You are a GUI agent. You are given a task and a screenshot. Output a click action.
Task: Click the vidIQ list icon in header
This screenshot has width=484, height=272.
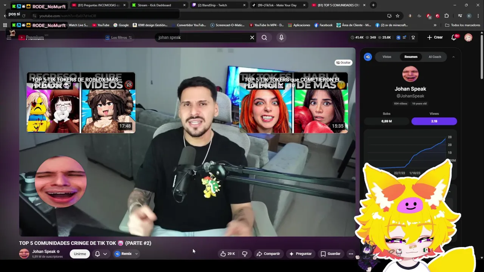(x=405, y=37)
